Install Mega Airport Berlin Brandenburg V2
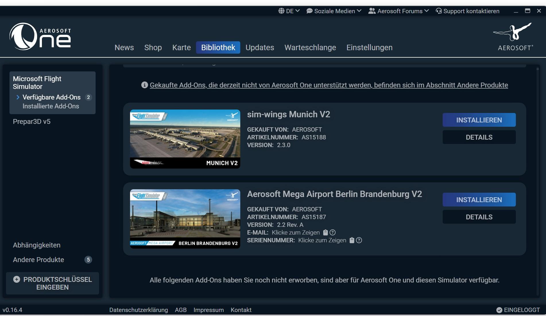Screen dimensions: 546x316 click(x=479, y=200)
